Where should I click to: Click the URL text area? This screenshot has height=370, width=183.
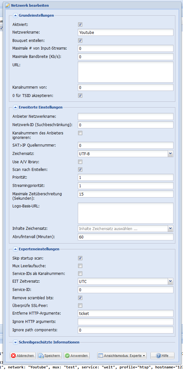point(125,72)
